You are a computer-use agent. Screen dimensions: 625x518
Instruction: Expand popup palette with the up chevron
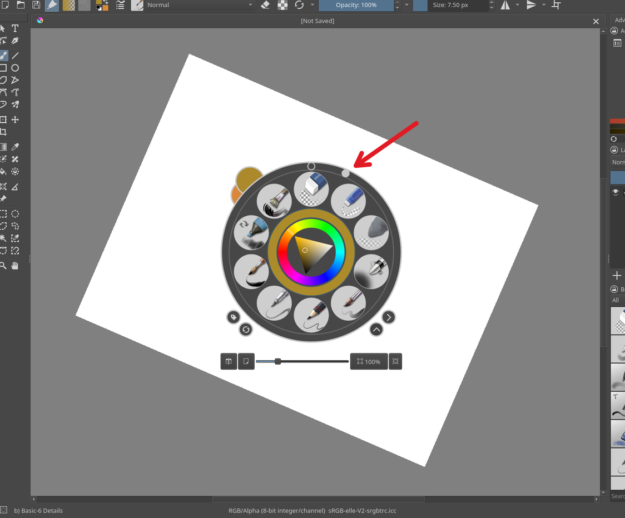tap(376, 330)
